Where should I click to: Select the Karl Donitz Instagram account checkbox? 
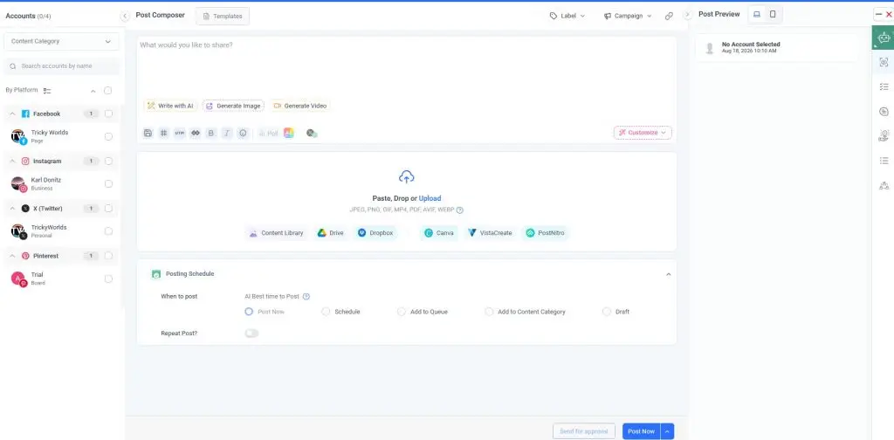tap(108, 184)
